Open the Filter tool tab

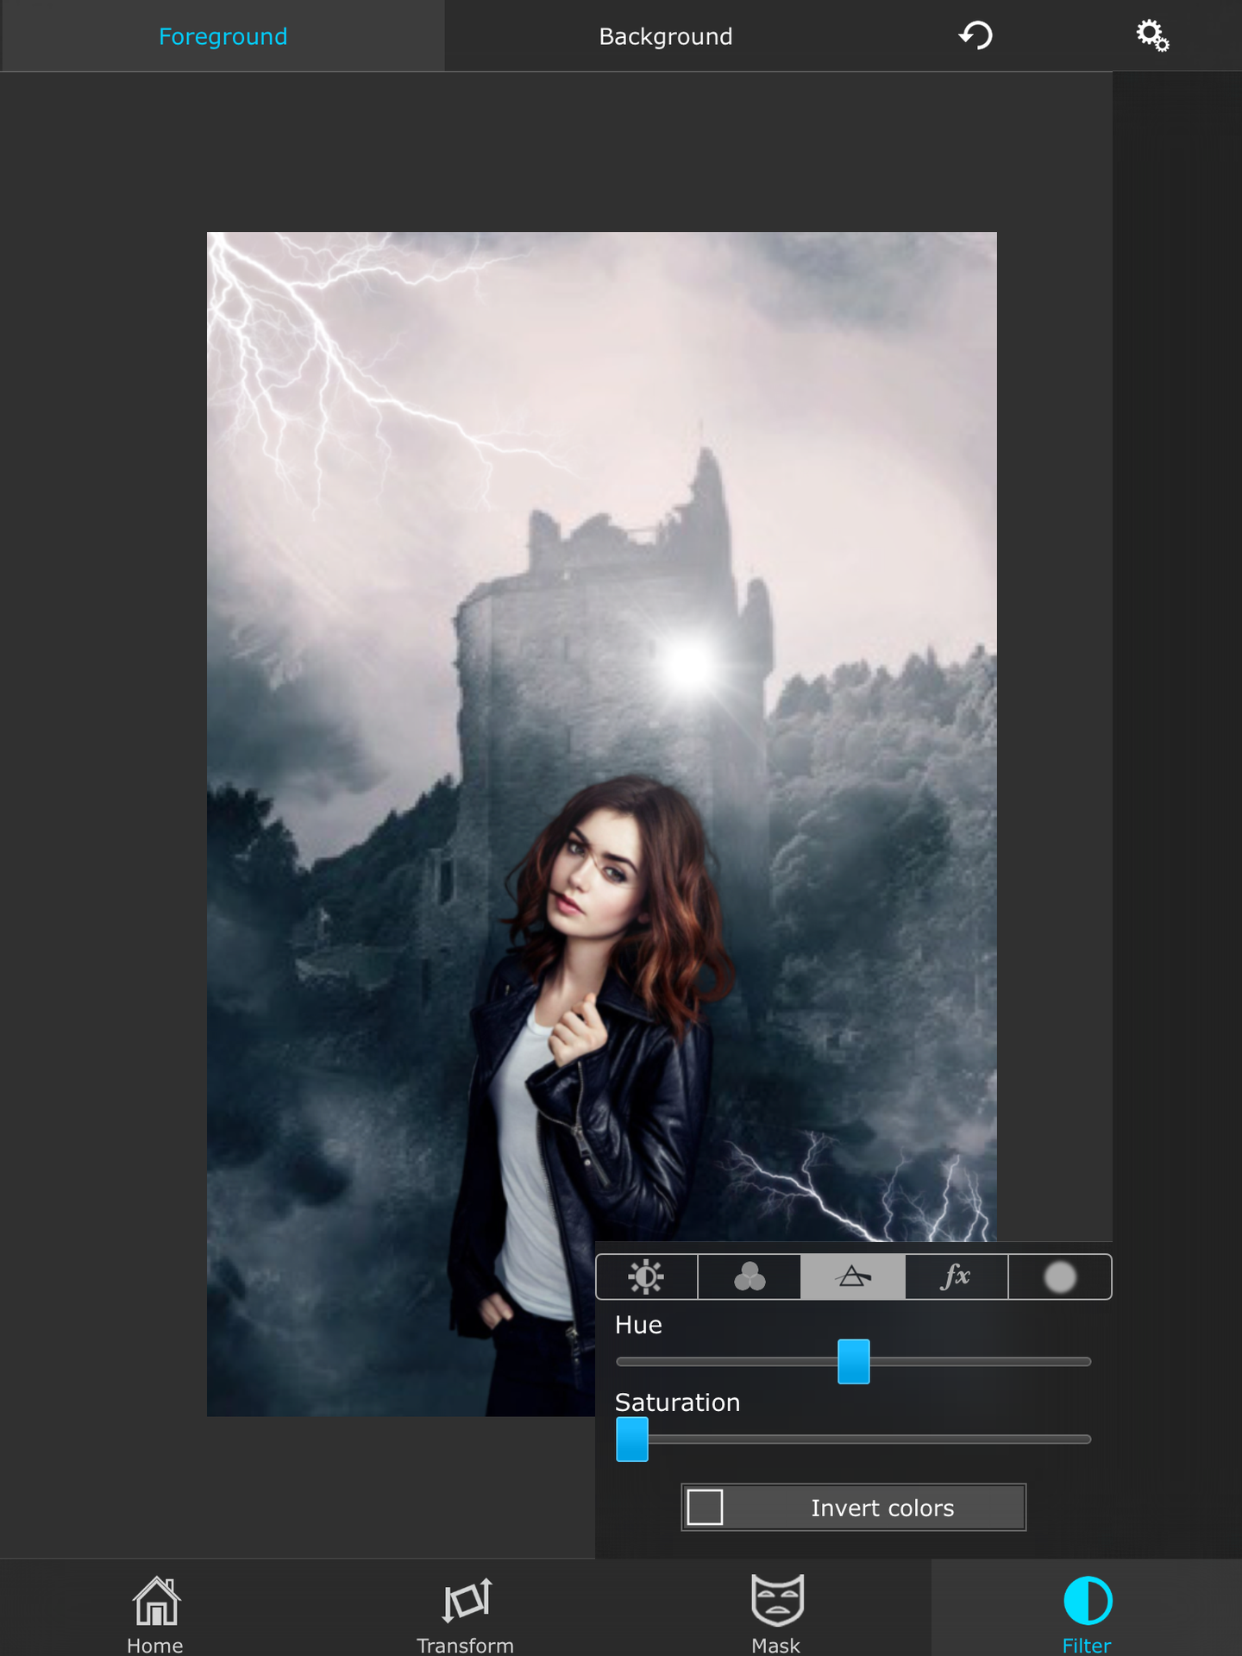pyautogui.click(x=1087, y=1609)
